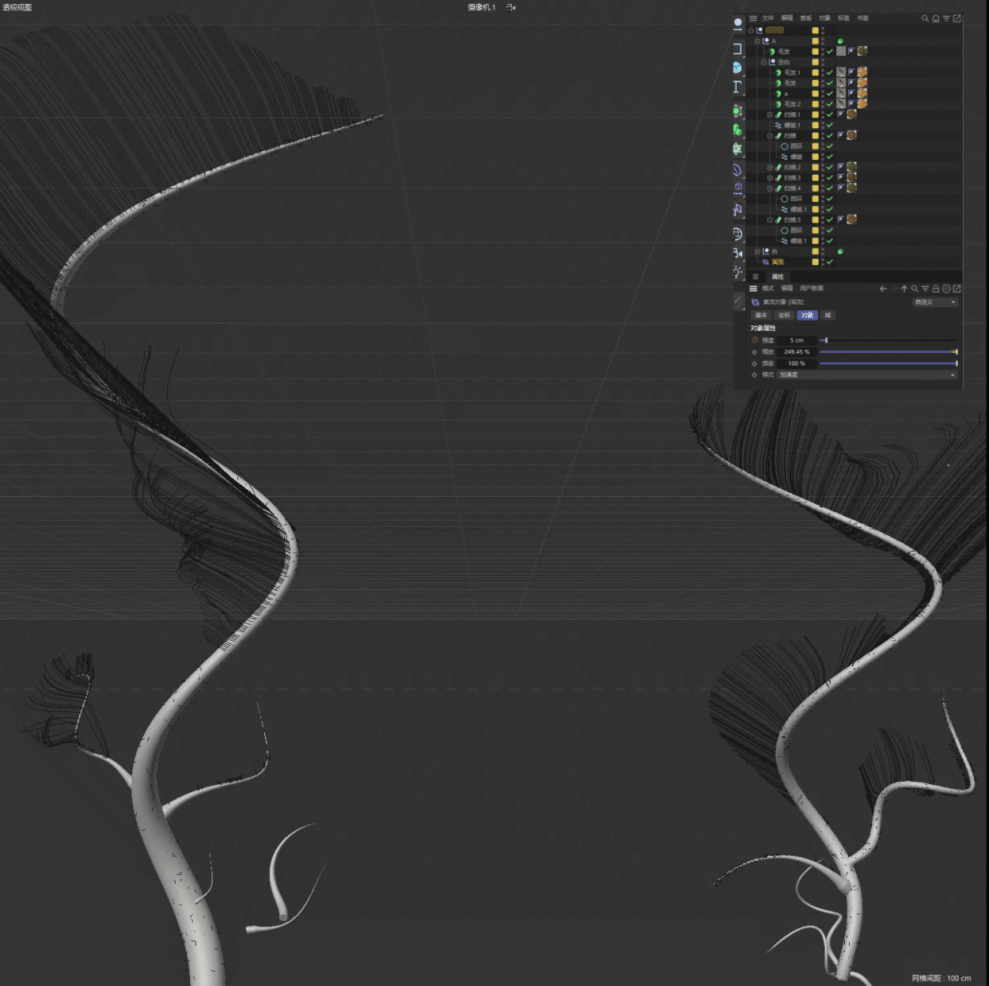Open the 用户数据 menu in Attributes
989x986 pixels.
[x=812, y=288]
